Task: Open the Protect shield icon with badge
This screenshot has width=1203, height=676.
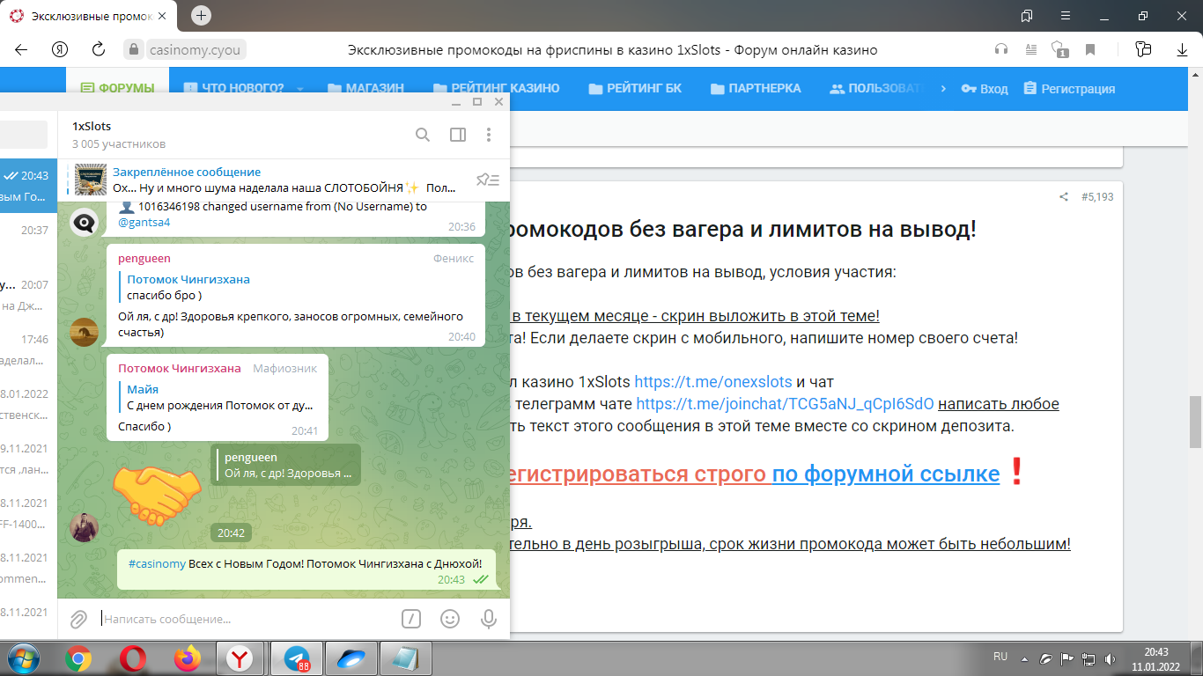Action: (x=1059, y=49)
